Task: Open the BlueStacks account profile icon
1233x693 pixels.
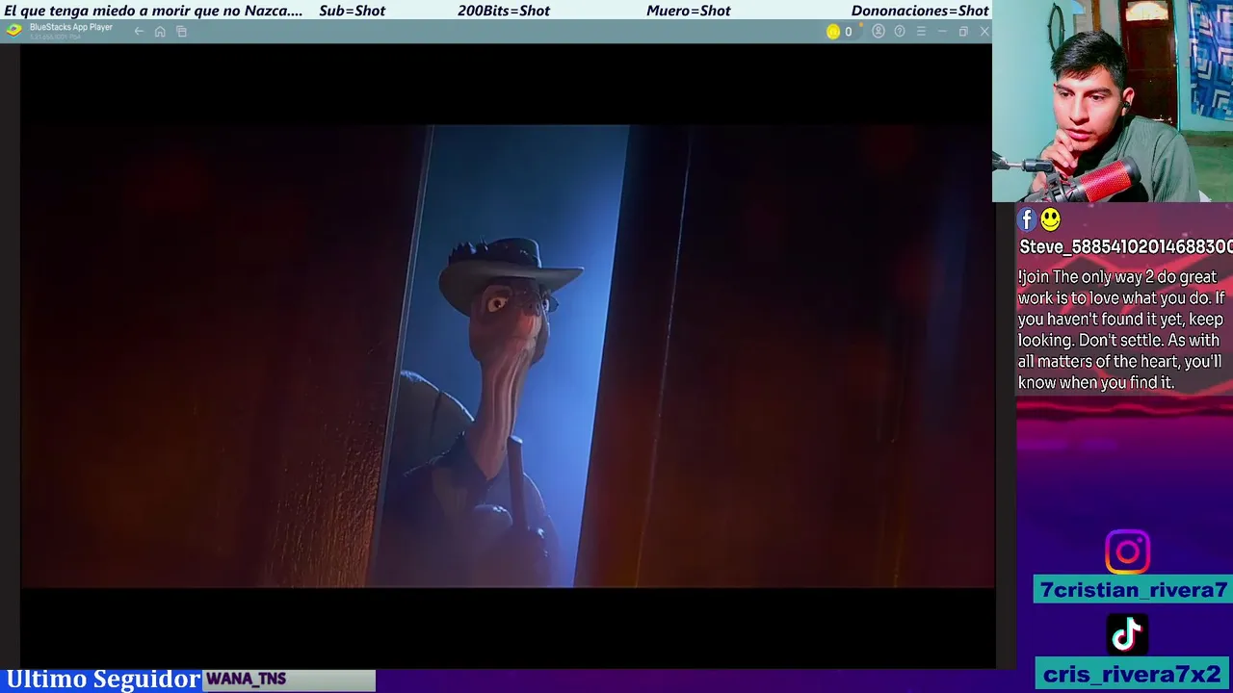Action: (879, 32)
